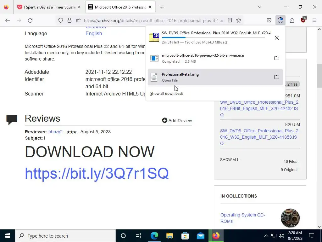Viewport: 322px width, 242px height.
Task: Open the Firefox hamburger application menu
Action: pyautogui.click(x=314, y=20)
